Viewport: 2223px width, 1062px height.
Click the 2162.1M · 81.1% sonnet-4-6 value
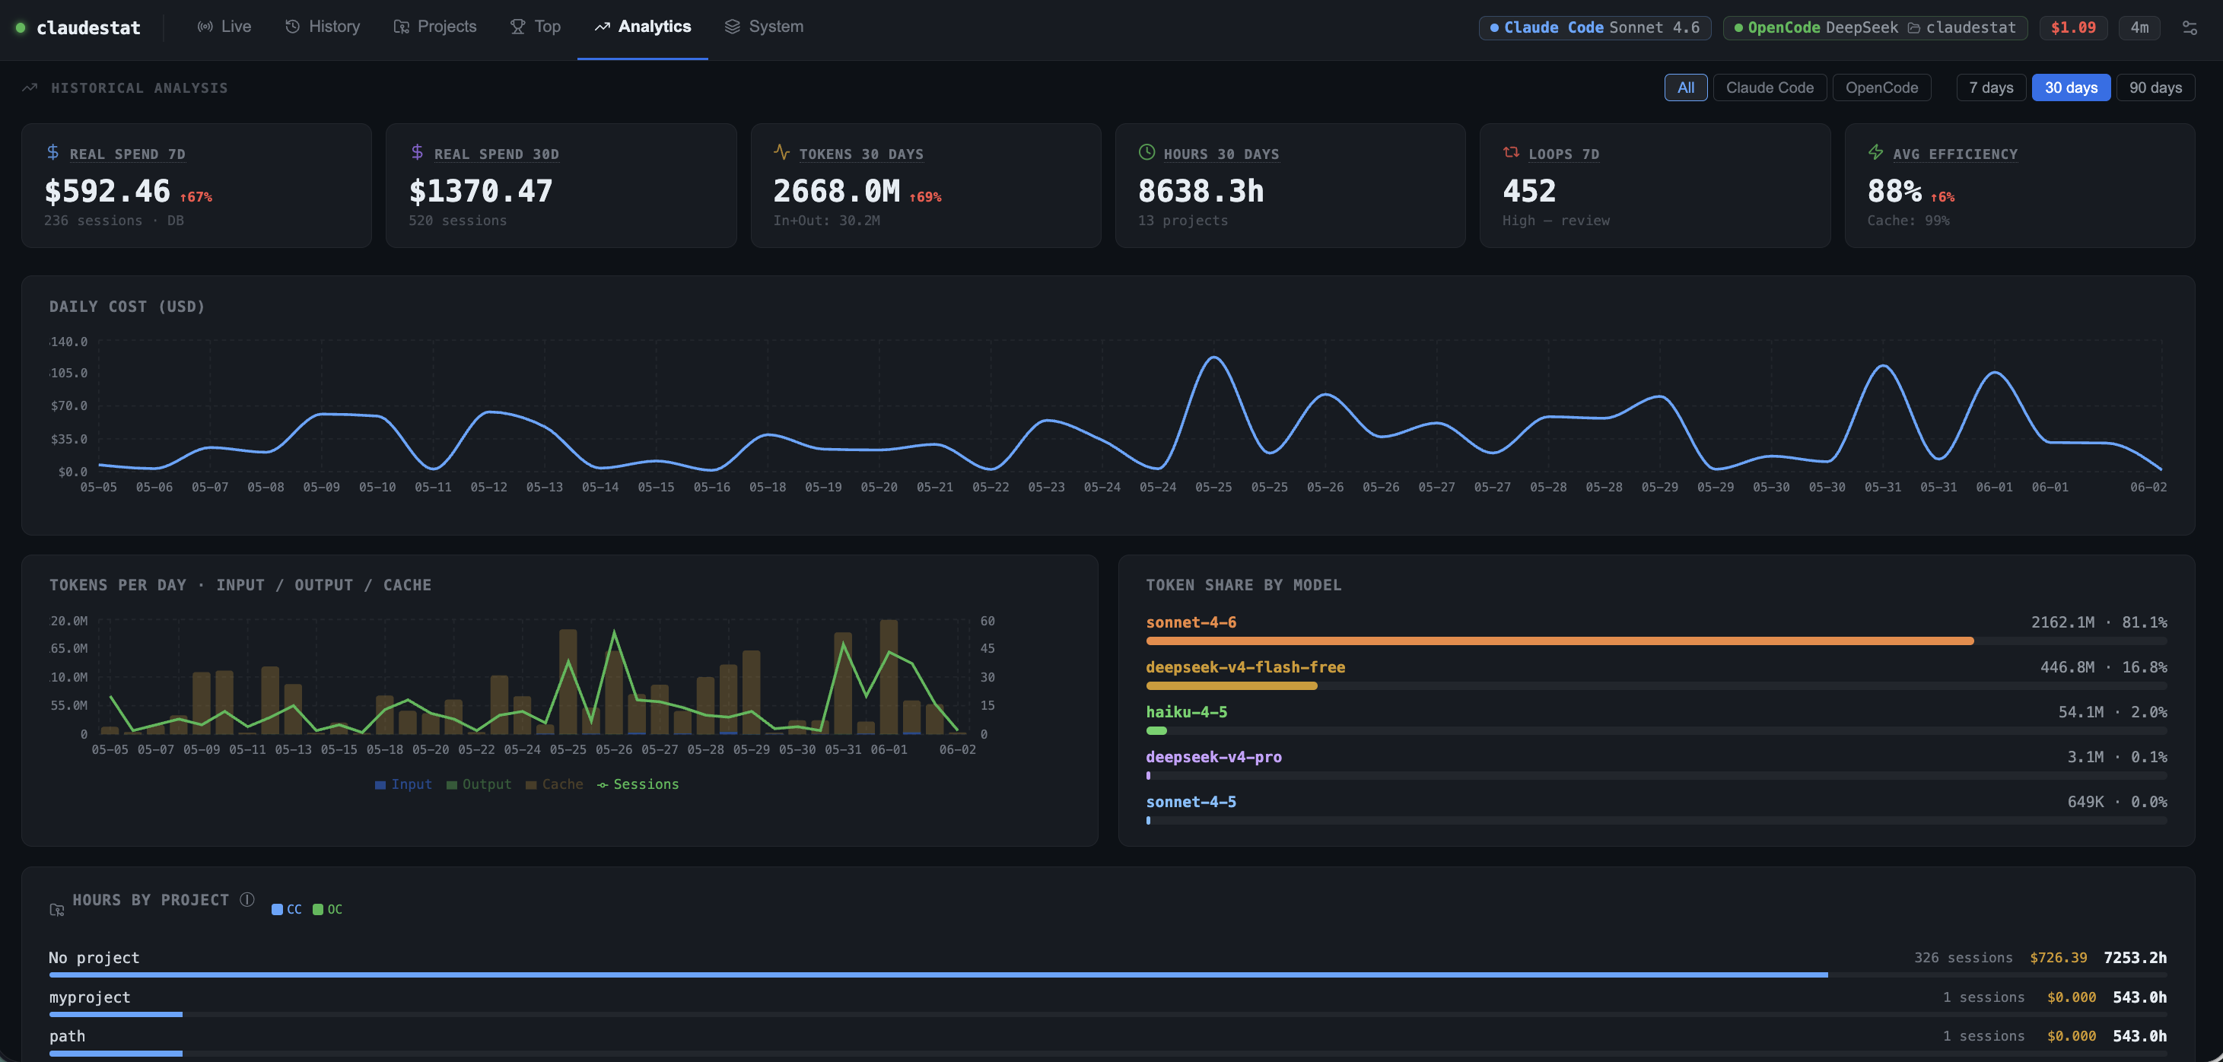(x=2099, y=622)
